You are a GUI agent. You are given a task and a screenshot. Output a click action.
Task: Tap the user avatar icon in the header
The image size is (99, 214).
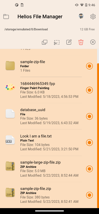pos(81,16)
